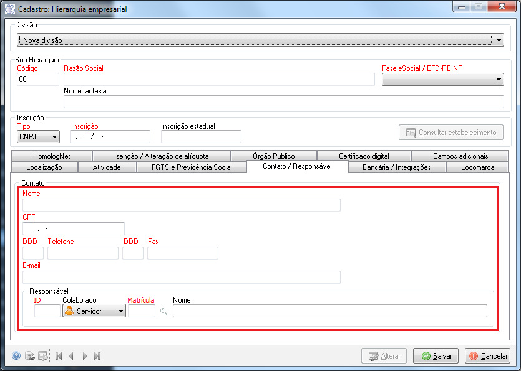Switch to the Localização tab

click(x=44, y=167)
